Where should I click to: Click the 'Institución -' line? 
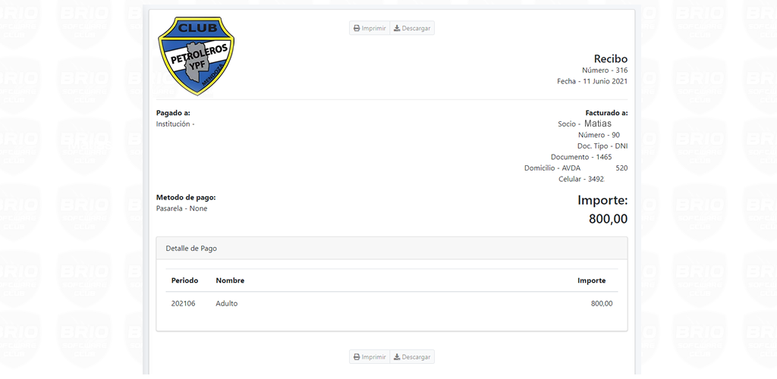(x=175, y=124)
